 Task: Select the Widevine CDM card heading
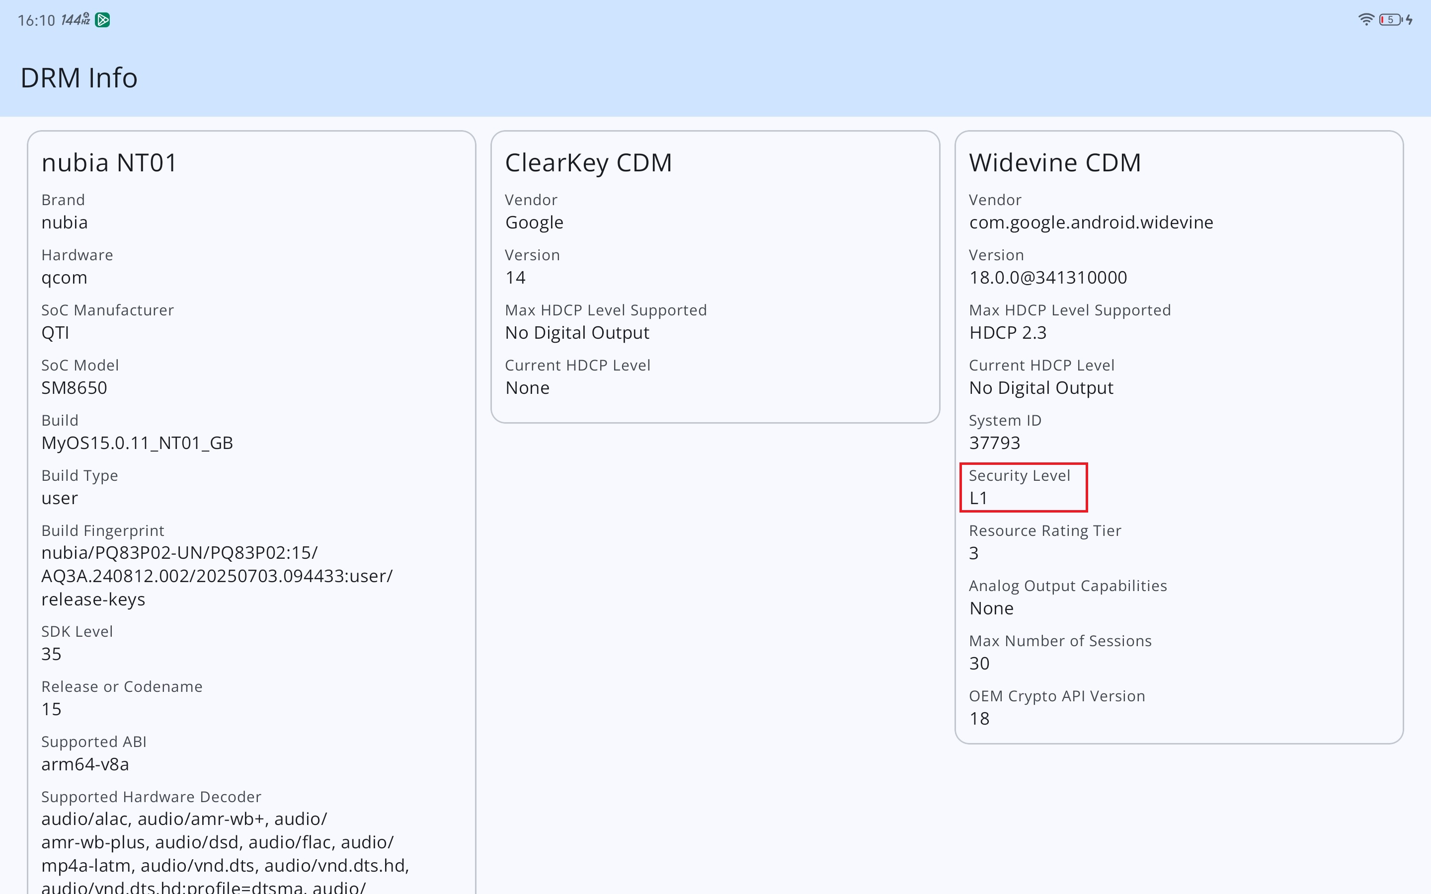click(1054, 162)
